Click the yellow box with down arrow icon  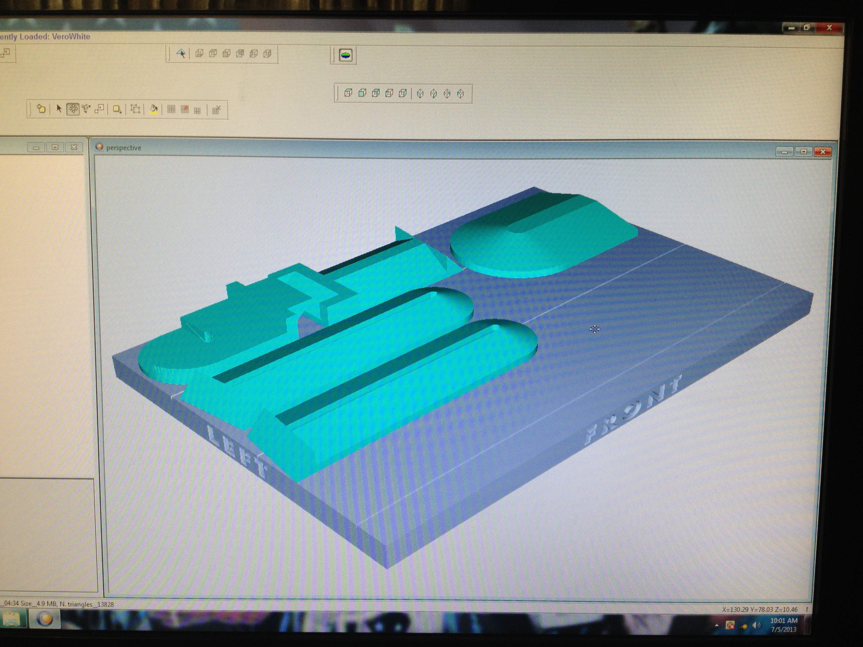(117, 109)
